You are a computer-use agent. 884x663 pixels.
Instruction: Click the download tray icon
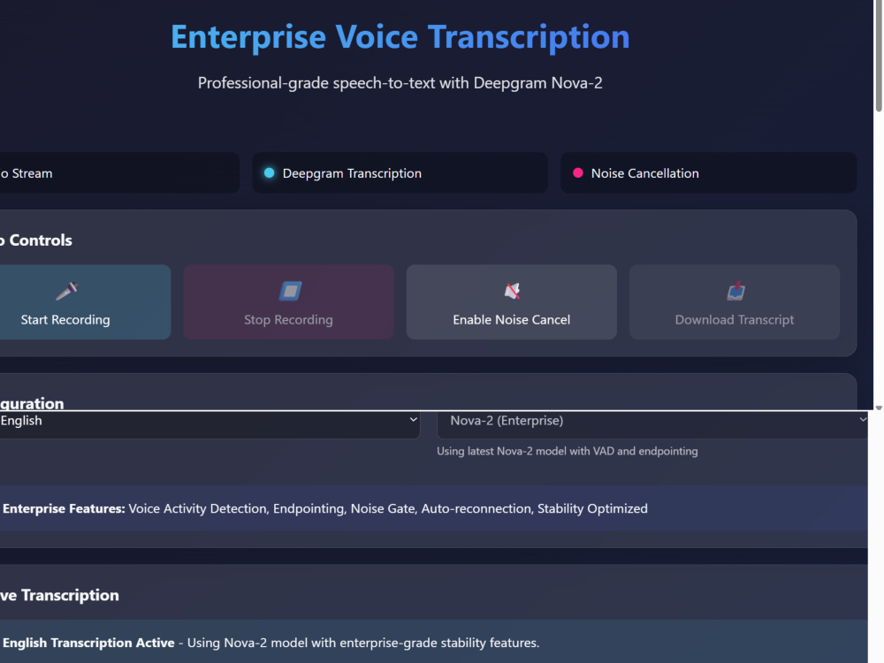735,291
